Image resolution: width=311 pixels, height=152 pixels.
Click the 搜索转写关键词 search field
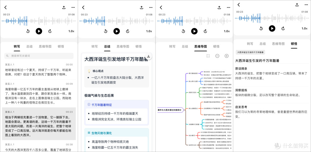pyautogui.click(x=39, y=56)
